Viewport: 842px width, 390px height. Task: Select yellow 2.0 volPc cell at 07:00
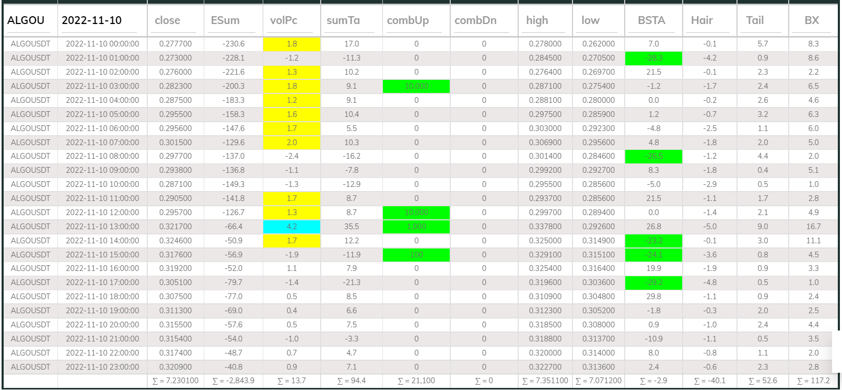click(291, 143)
